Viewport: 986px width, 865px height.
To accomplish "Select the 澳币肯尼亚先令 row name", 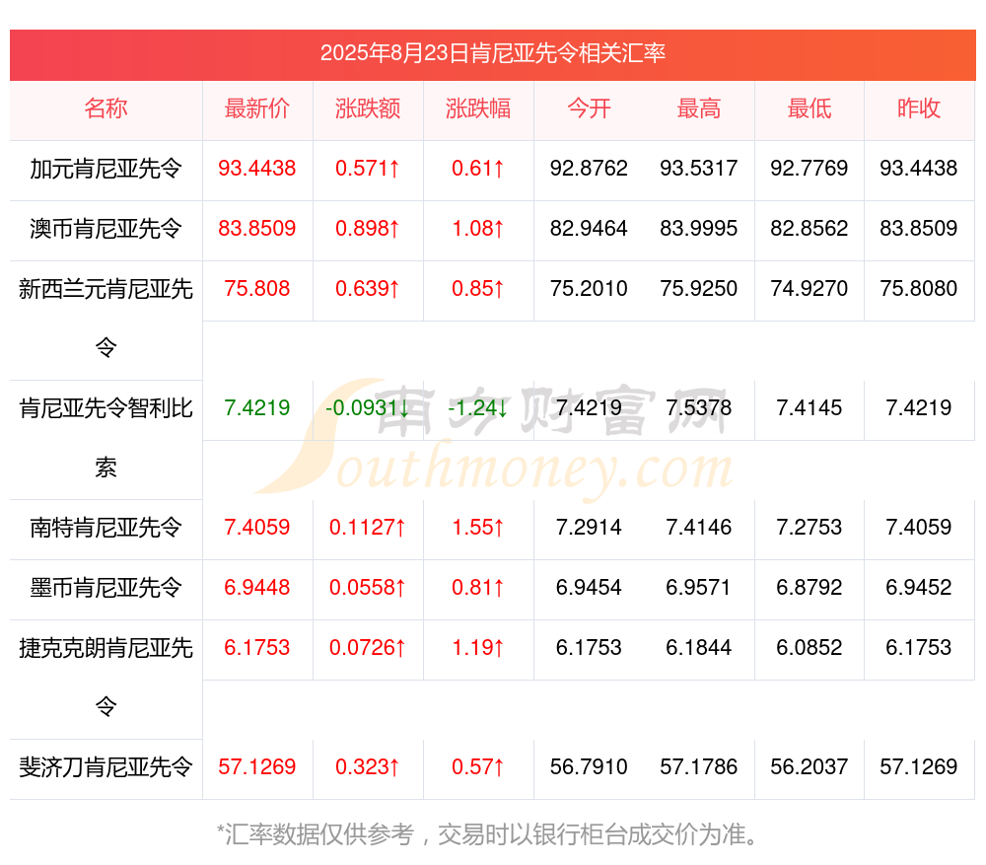I will point(106,229).
